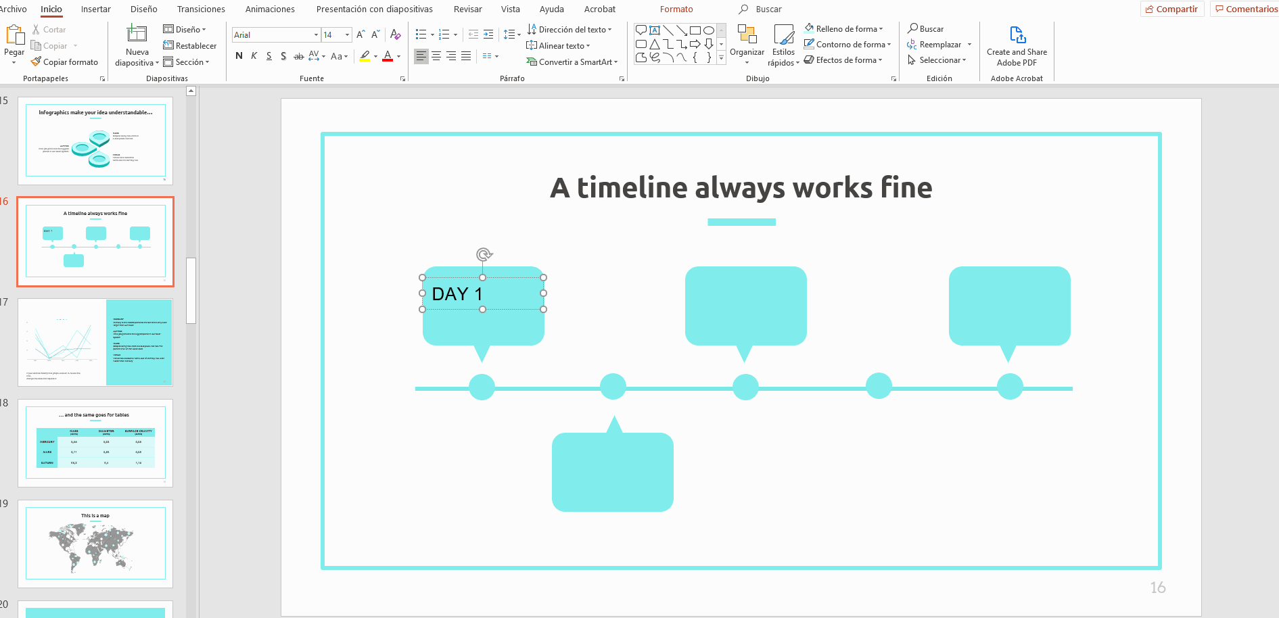This screenshot has height=618, width=1279.
Task: Decrease list indent level
Action: 473,34
